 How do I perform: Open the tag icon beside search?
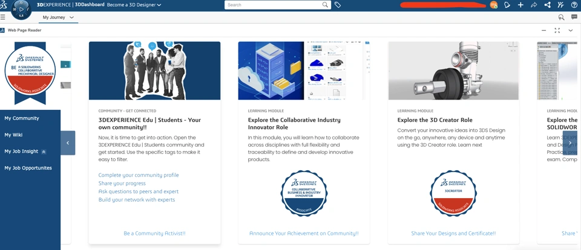[x=338, y=5]
